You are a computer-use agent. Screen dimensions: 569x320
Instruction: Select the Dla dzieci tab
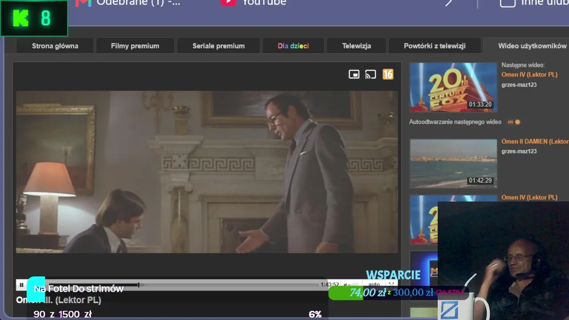(x=293, y=46)
